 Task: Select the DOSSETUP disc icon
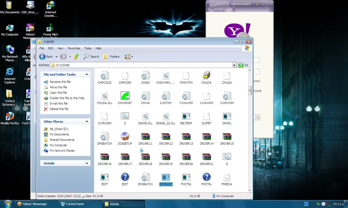pyautogui.click(x=125, y=136)
